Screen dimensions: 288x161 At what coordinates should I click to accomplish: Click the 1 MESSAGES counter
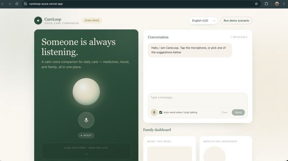(239, 37)
